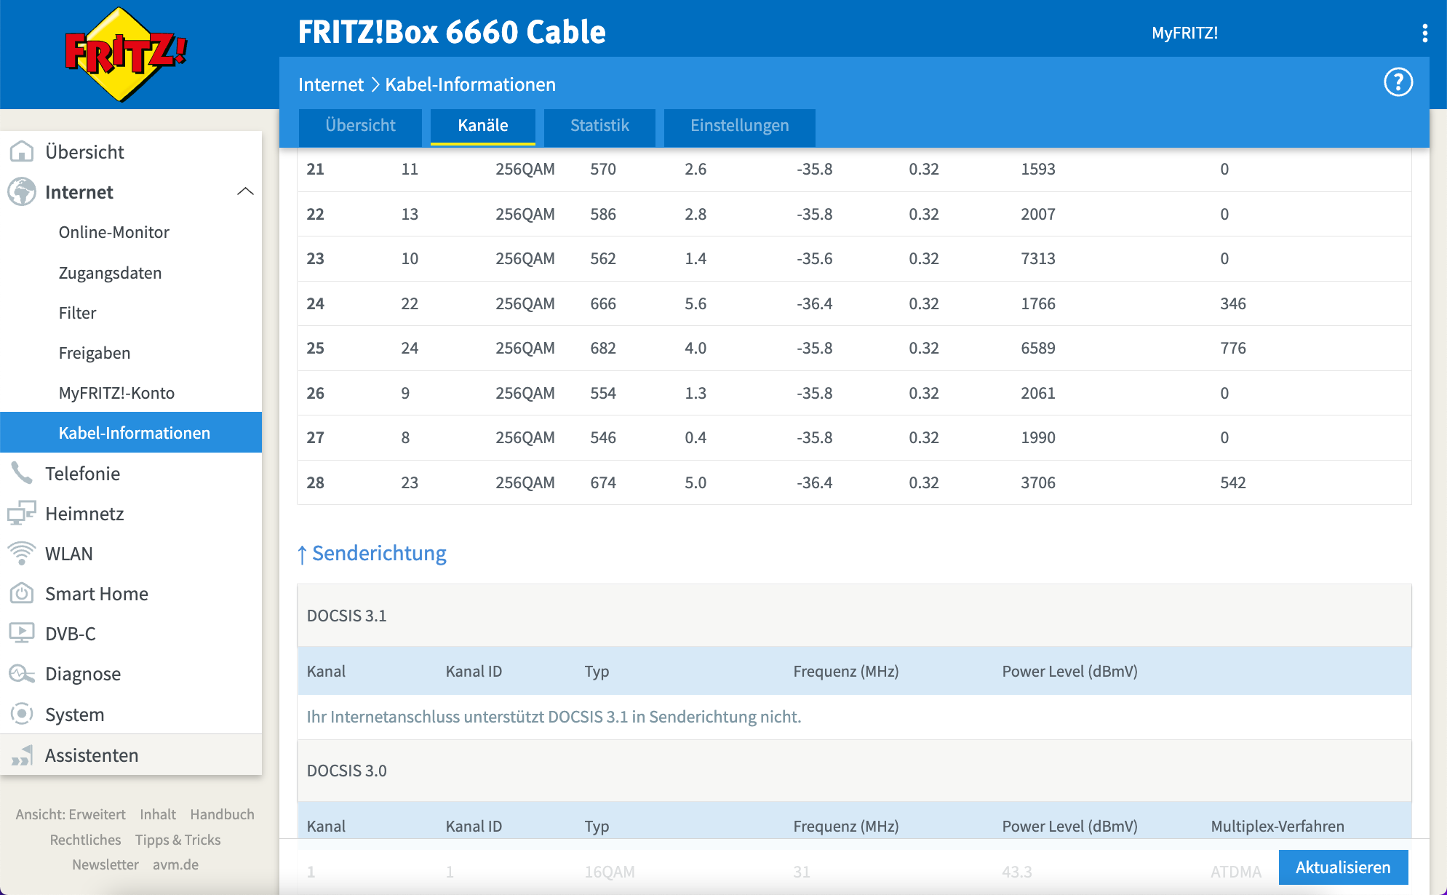Open the help question mark icon
The image size is (1447, 895).
1398,82
